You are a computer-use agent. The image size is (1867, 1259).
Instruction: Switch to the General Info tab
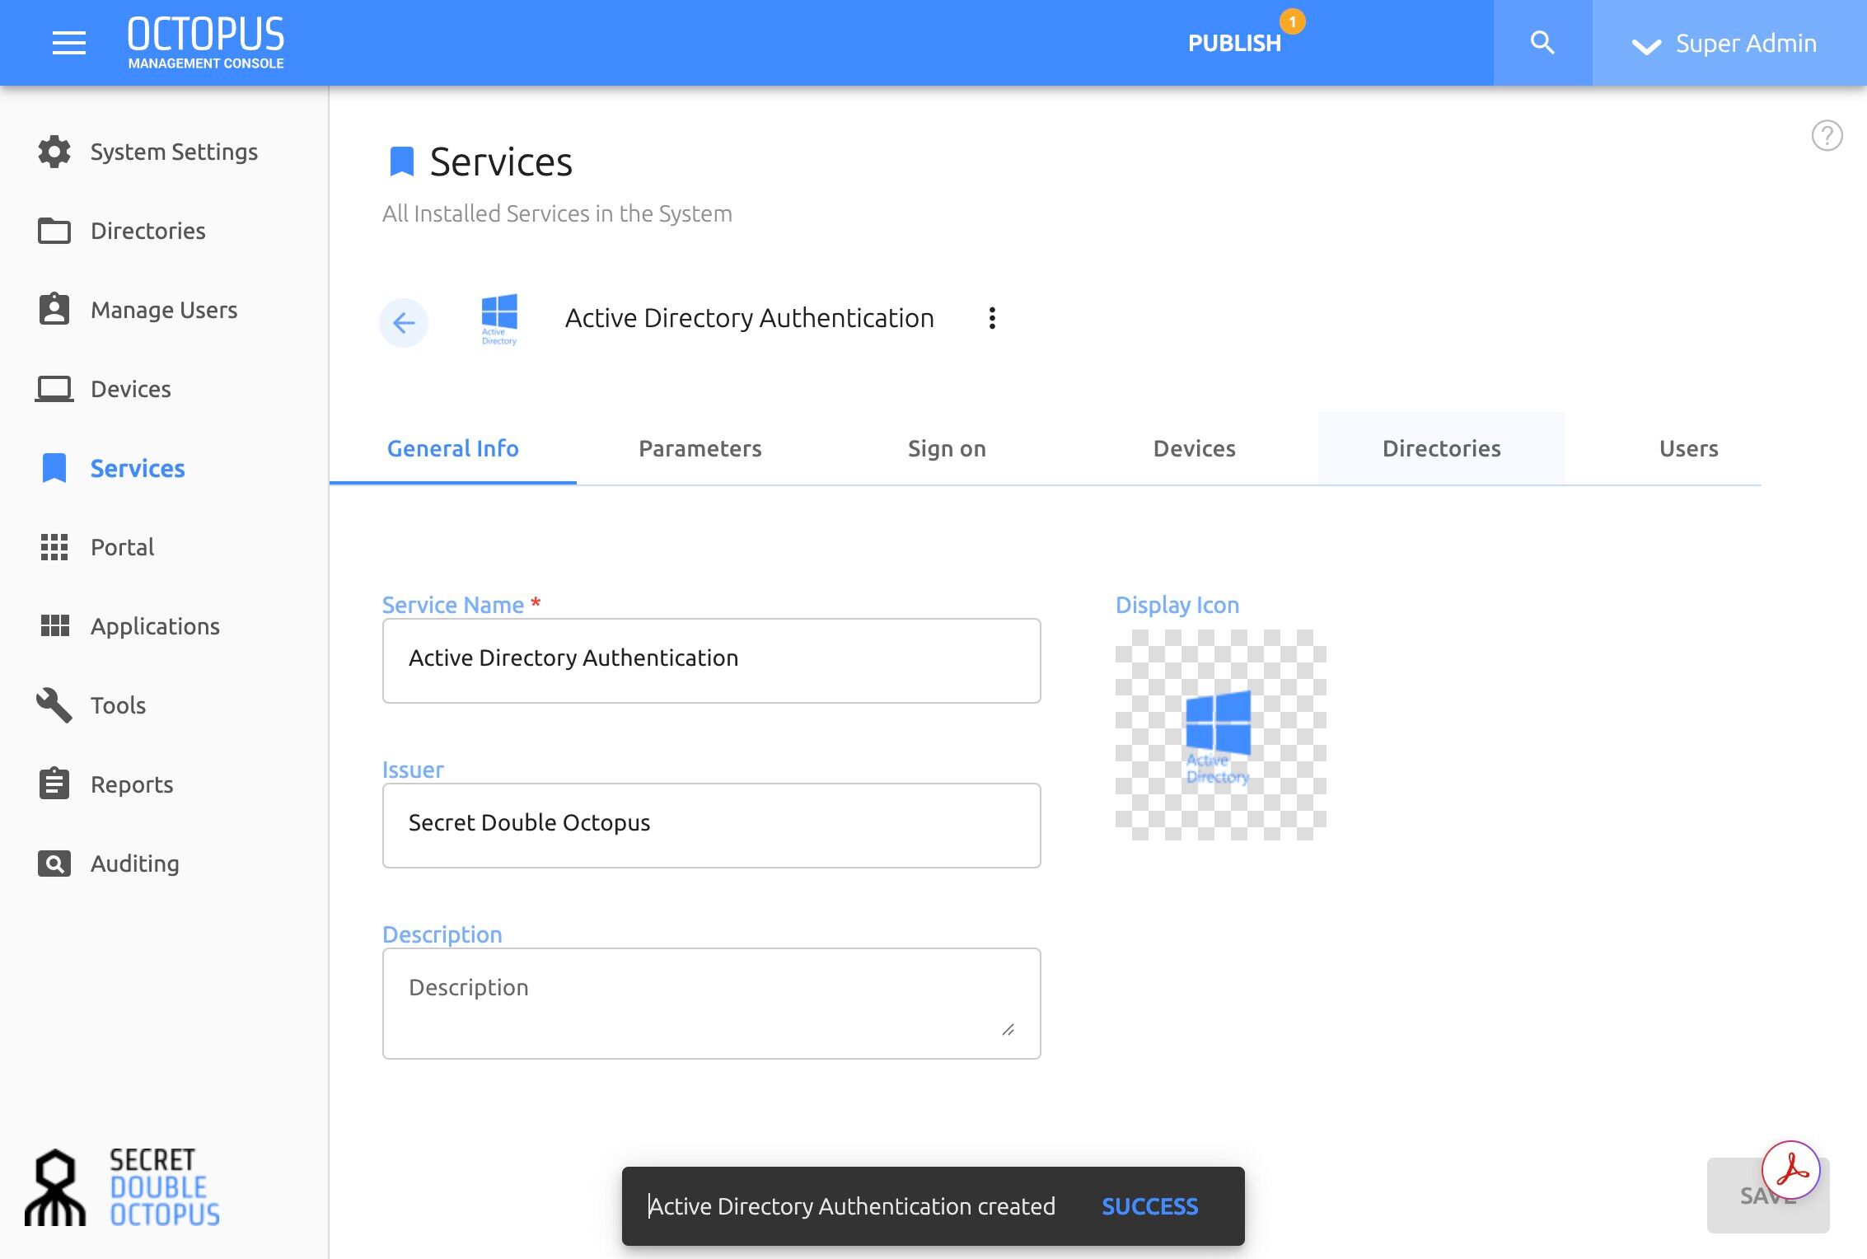453,448
